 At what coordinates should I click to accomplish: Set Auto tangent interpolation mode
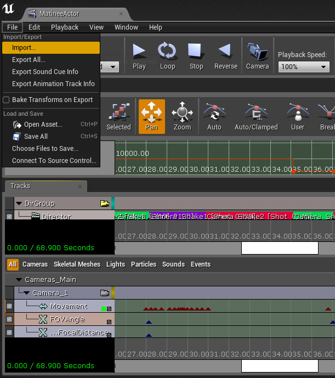[x=214, y=116]
